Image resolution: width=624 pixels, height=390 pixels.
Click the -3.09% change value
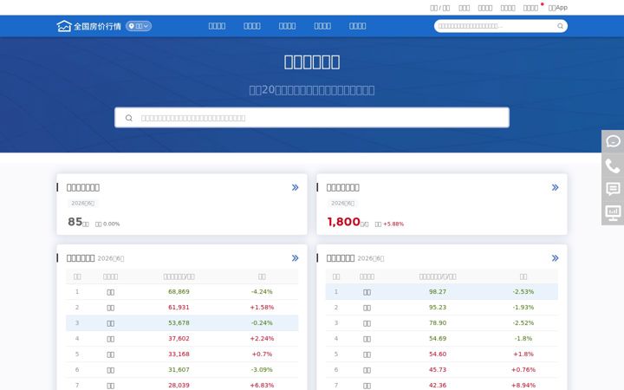click(x=262, y=370)
